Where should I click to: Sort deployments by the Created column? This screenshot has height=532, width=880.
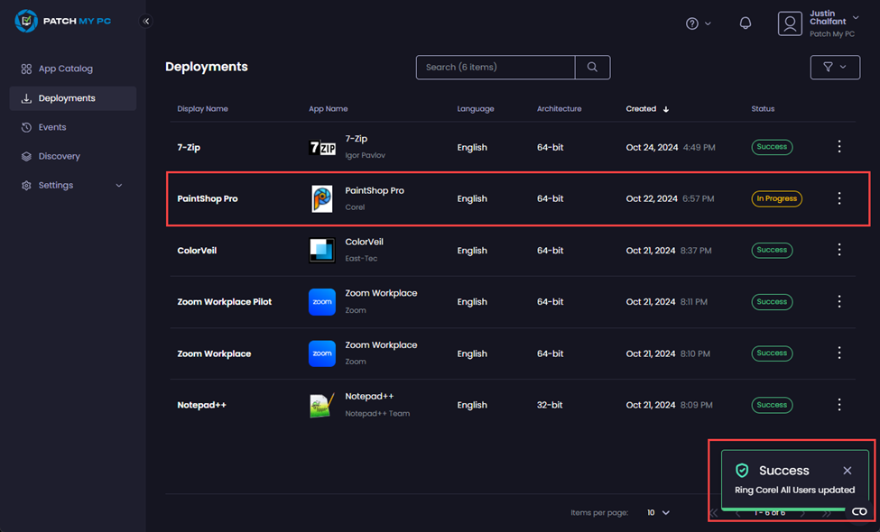click(647, 108)
